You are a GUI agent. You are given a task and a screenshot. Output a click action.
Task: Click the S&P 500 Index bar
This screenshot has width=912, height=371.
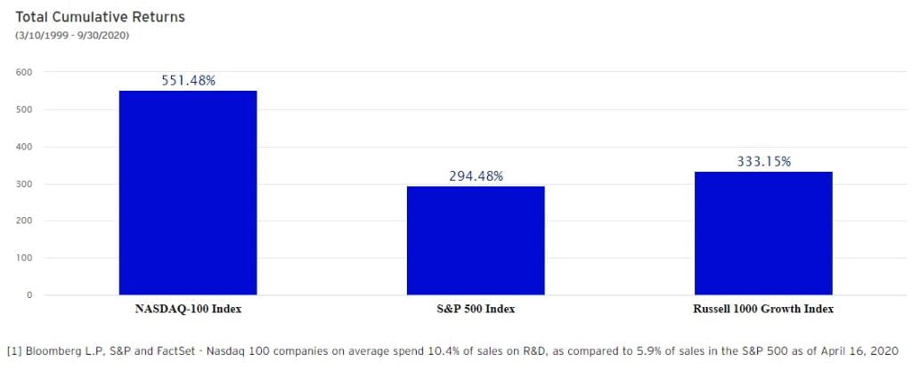(476, 240)
